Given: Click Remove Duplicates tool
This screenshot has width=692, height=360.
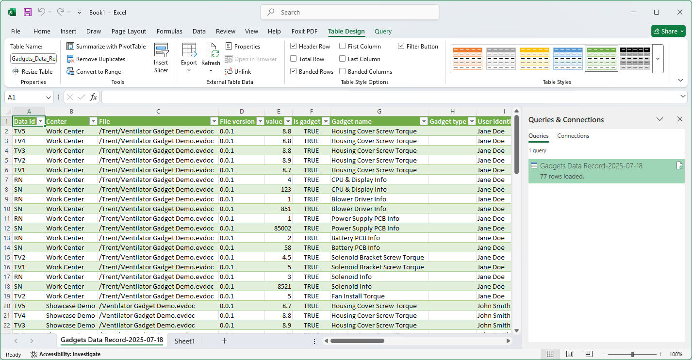Looking at the screenshot, I should click(96, 59).
